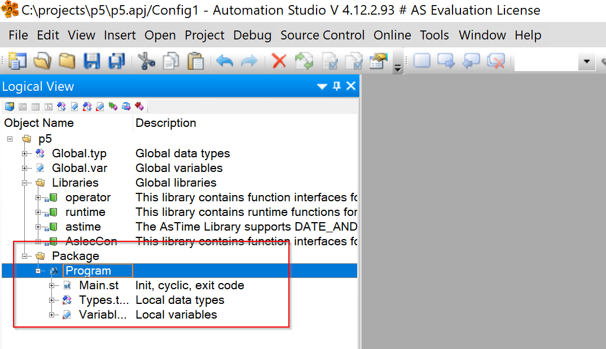Open the Logical View panel dropdown arrow
606x349 pixels.
(x=322, y=86)
